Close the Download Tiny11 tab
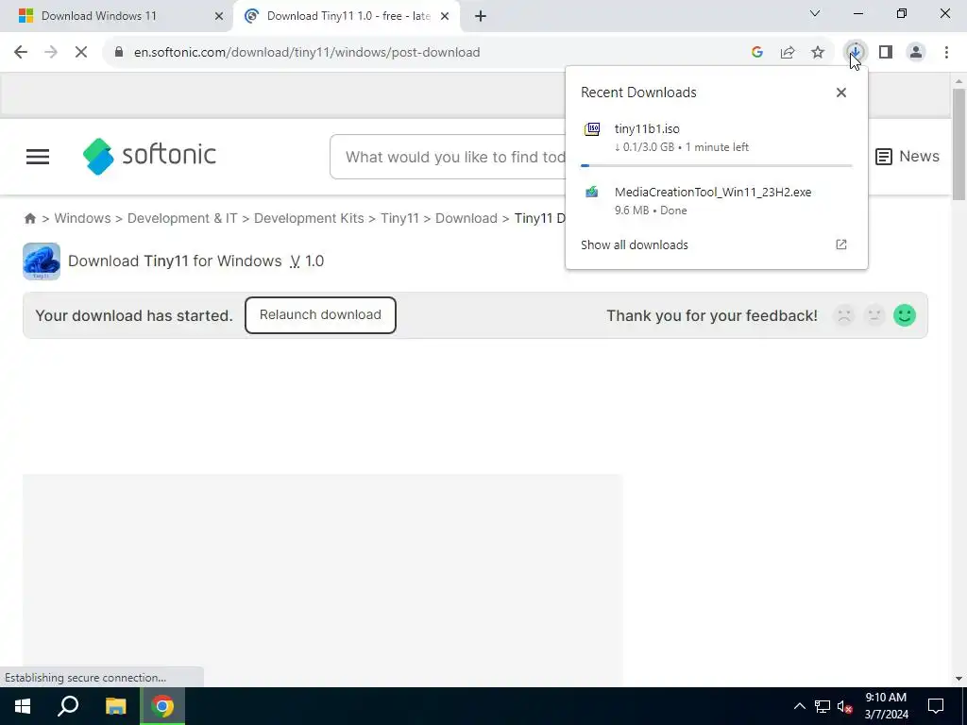Screen dimensions: 967x725 tap(445, 16)
